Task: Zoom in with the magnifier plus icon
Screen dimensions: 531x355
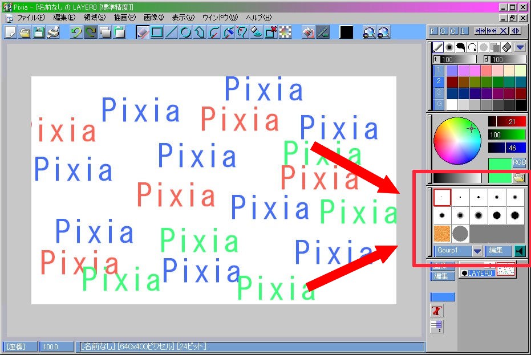Action: click(x=369, y=32)
